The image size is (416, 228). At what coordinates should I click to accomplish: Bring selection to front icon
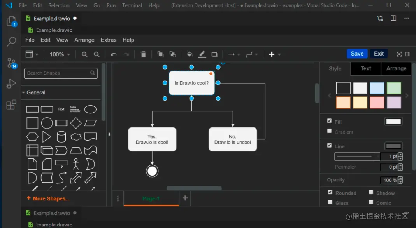click(x=160, y=54)
